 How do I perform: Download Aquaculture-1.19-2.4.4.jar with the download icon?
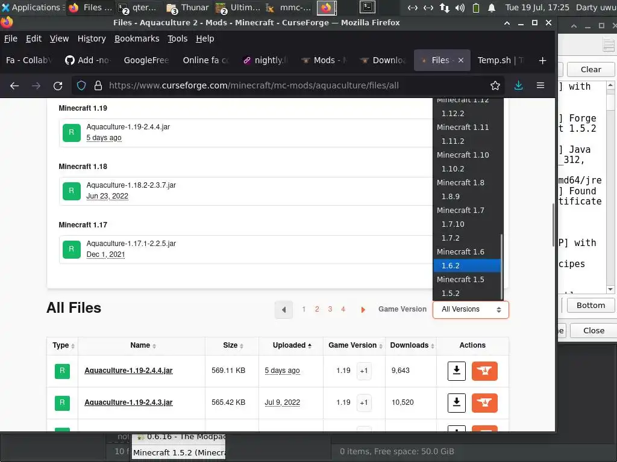click(x=457, y=371)
